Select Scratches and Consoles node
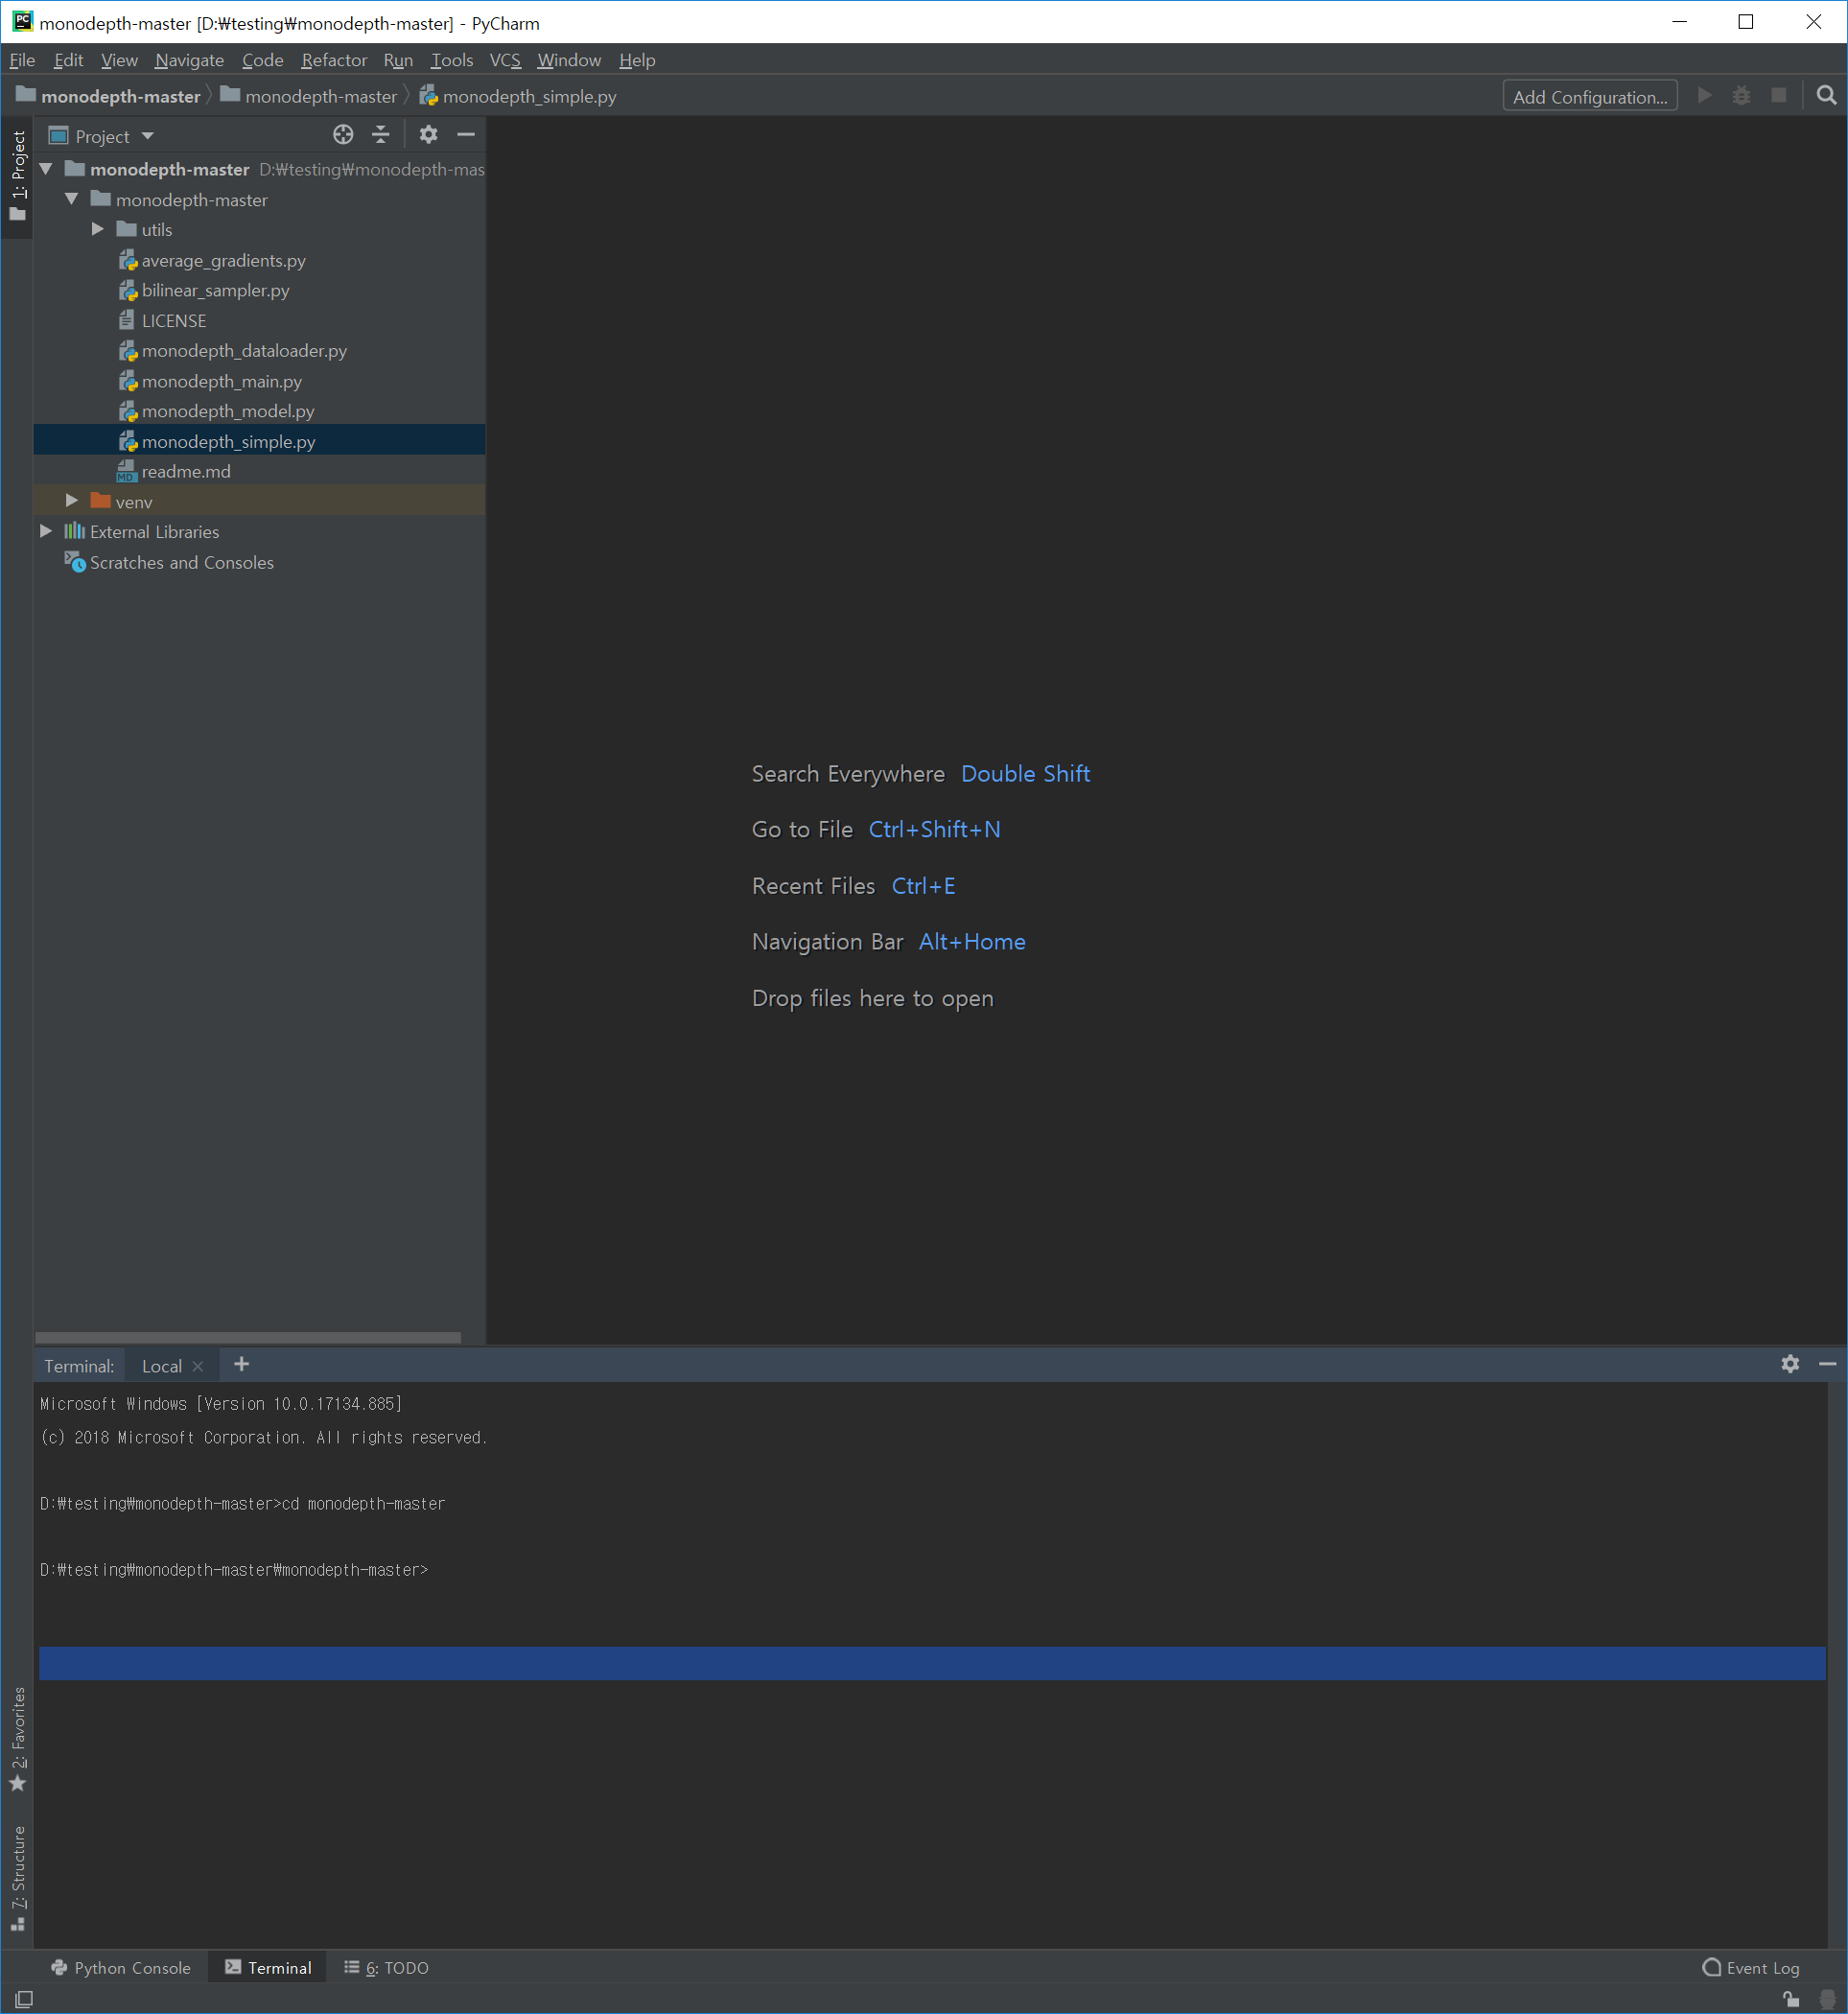Image resolution: width=1848 pixels, height=2014 pixels. tap(181, 562)
